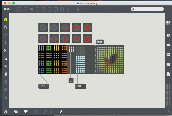The height and width of the screenshot is (116, 172).
Task: Click the red vertical diamonds button object
Action: [x=54, y=39]
